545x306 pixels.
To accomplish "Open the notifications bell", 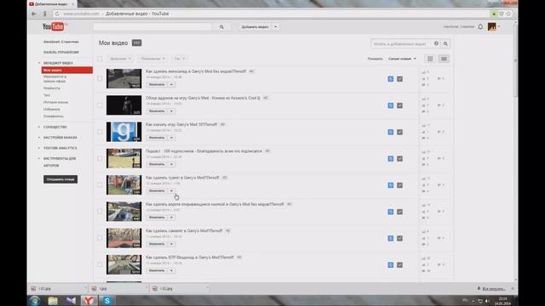I will [x=480, y=26].
